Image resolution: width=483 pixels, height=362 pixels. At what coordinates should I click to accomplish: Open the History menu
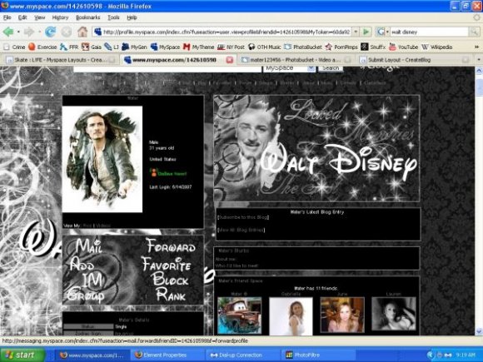pos(60,17)
